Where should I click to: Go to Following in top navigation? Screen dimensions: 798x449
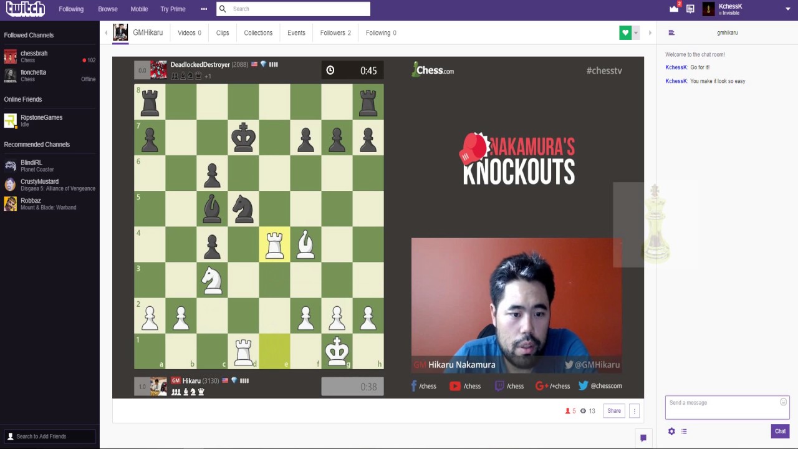point(71,9)
